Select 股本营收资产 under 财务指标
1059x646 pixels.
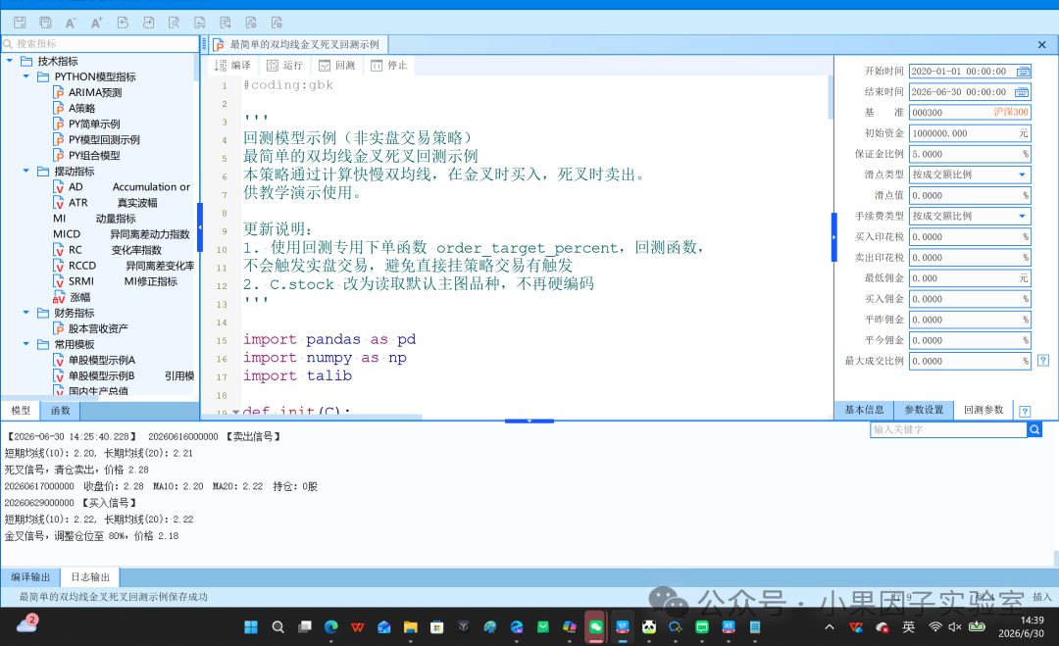point(90,328)
